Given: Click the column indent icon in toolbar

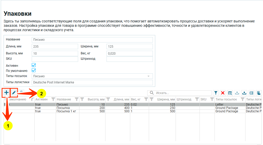Looking at the screenshot, I should [x=251, y=93].
